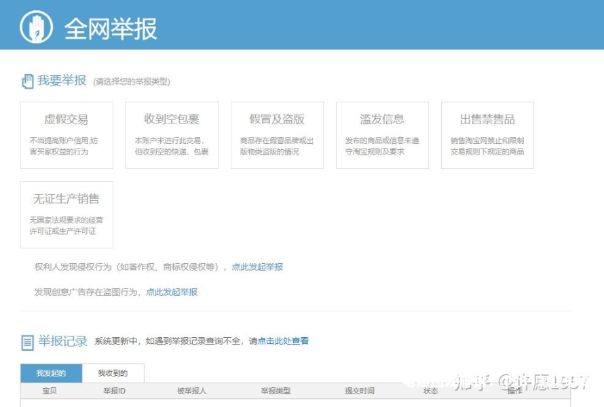This screenshot has width=604, height=407.
Task: Choose the 收到空包裹 report type
Action: pyautogui.click(x=172, y=135)
